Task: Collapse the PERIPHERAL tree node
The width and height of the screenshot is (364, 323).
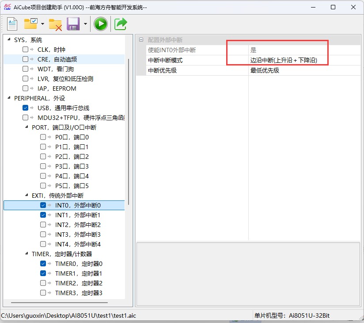Action: (9, 98)
